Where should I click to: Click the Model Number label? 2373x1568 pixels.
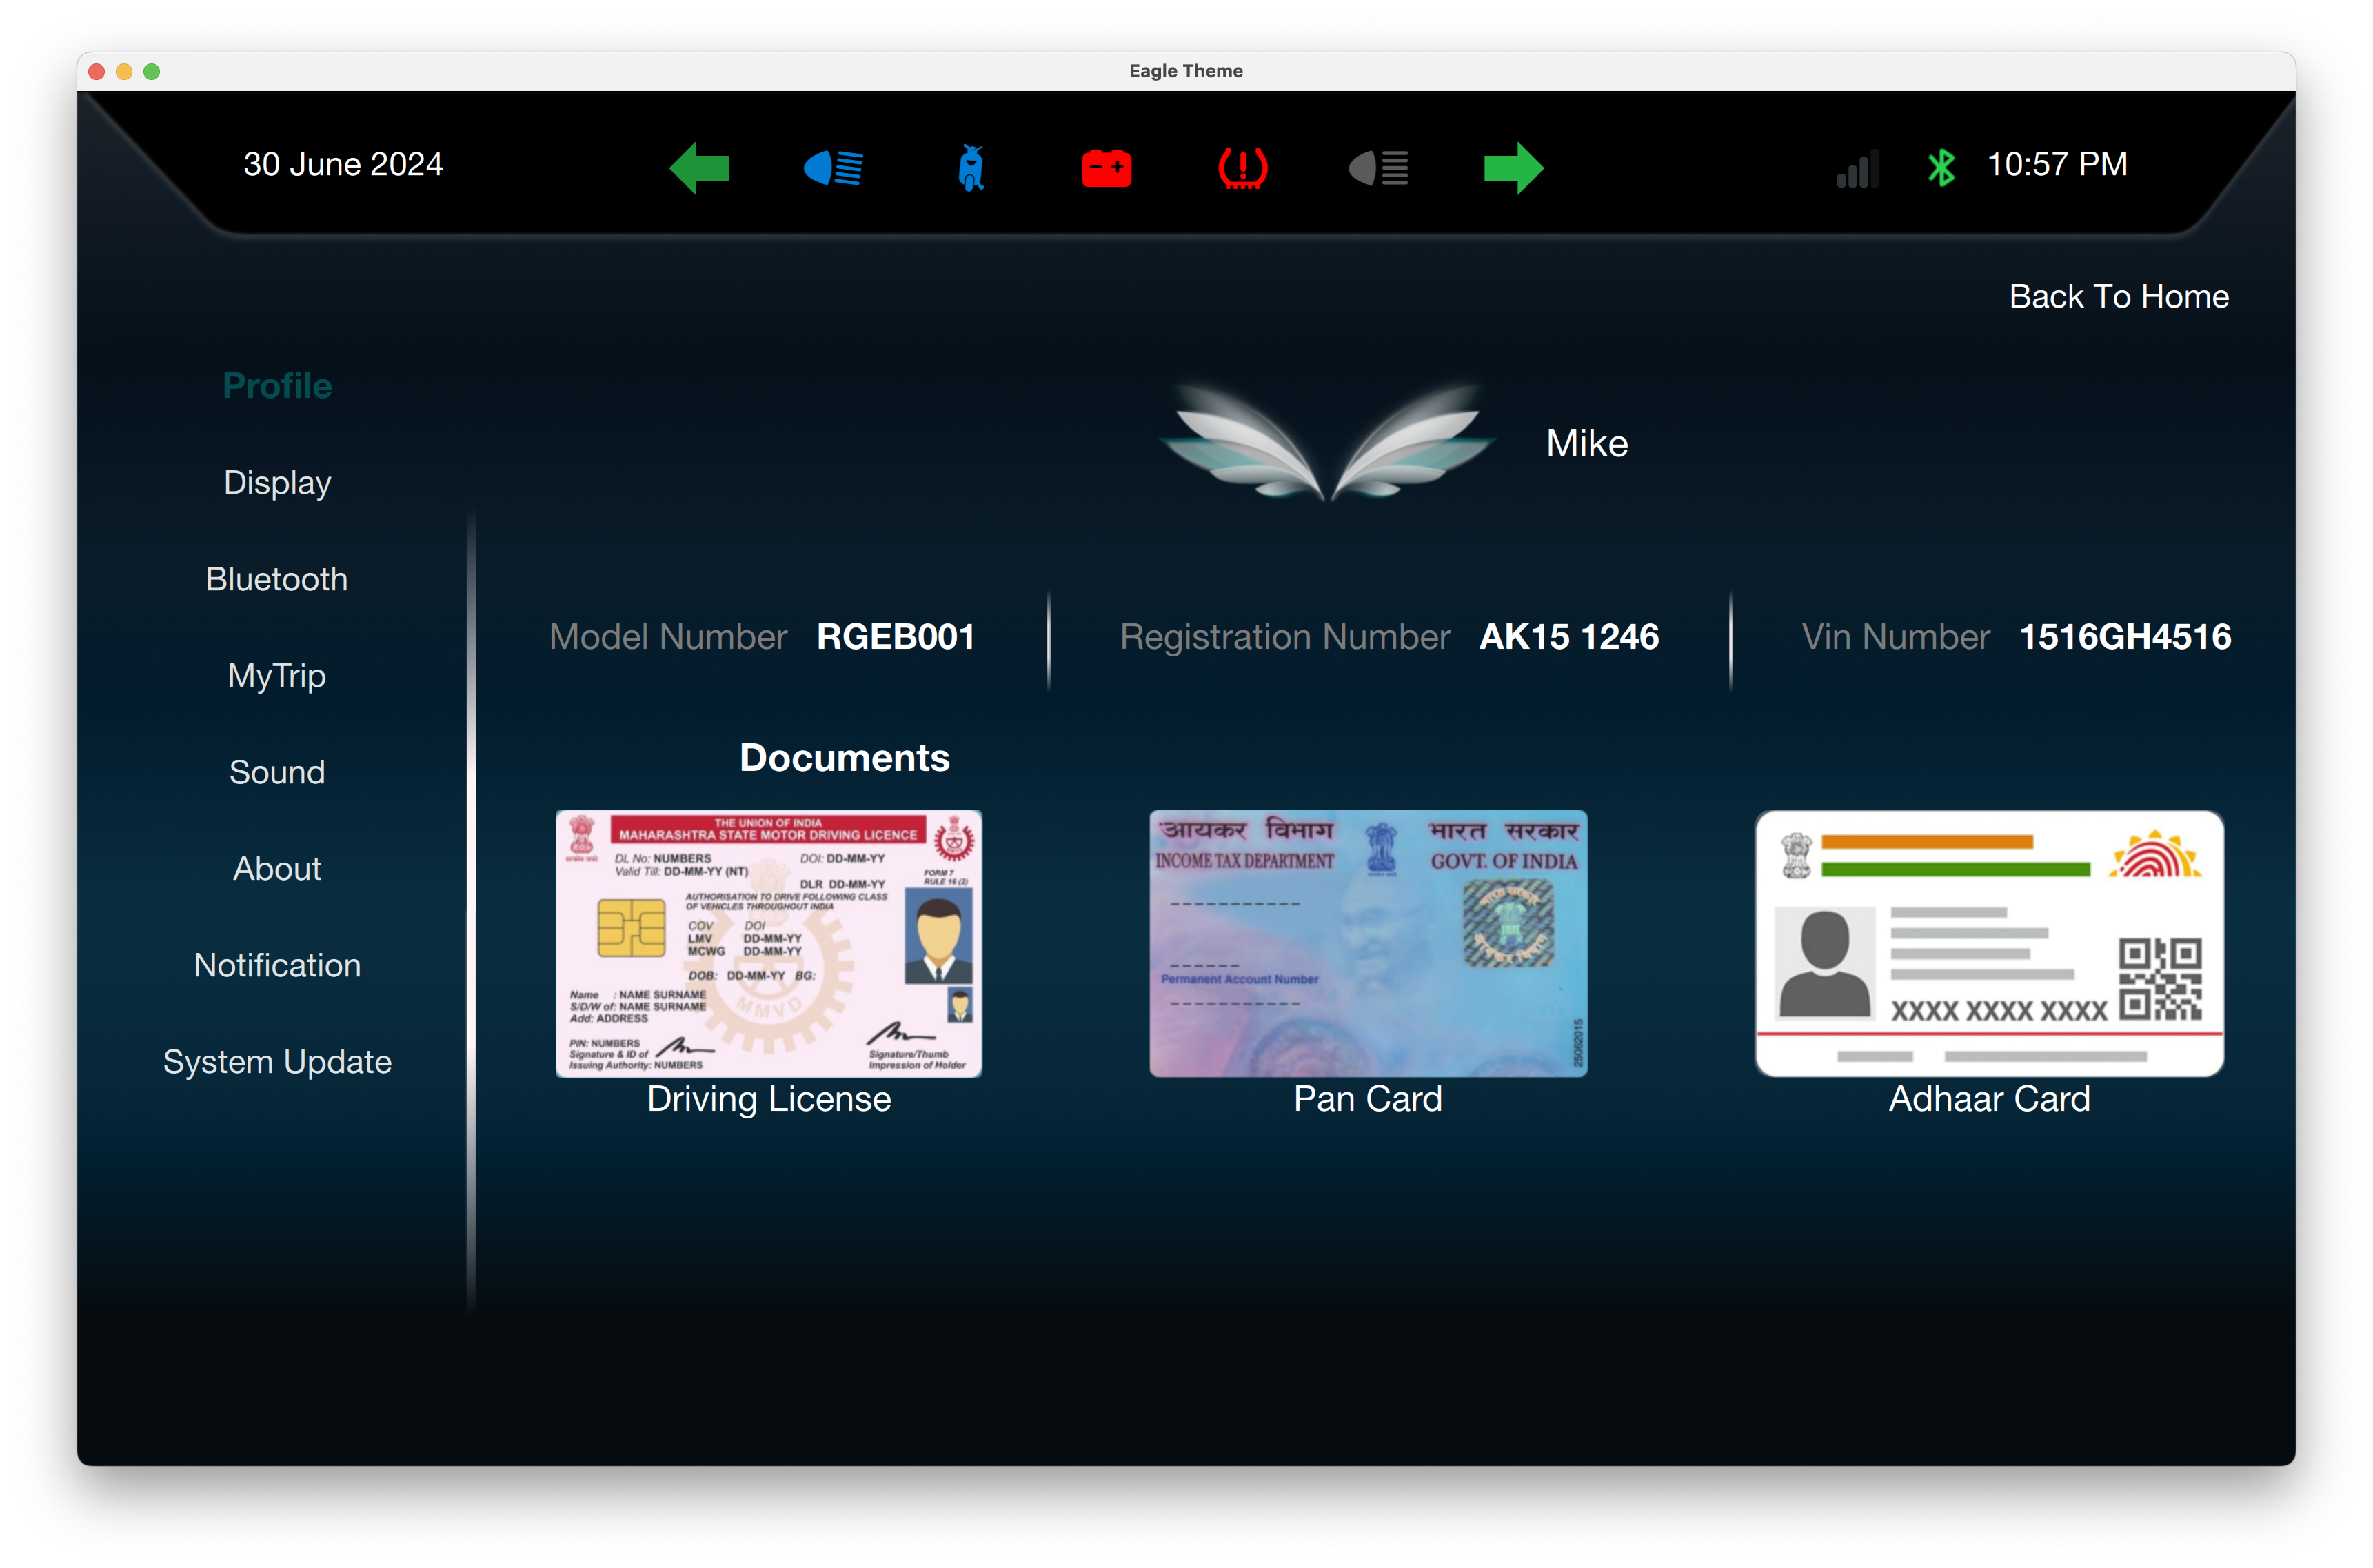(669, 637)
